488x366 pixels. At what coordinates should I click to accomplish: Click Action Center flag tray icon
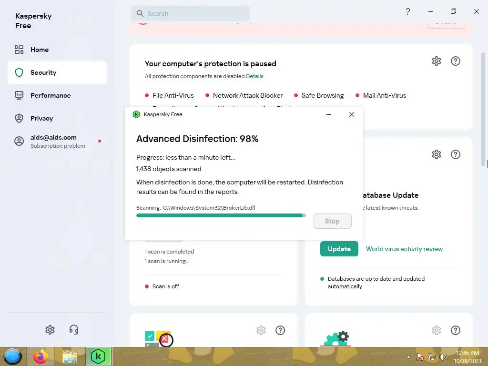pos(420,357)
